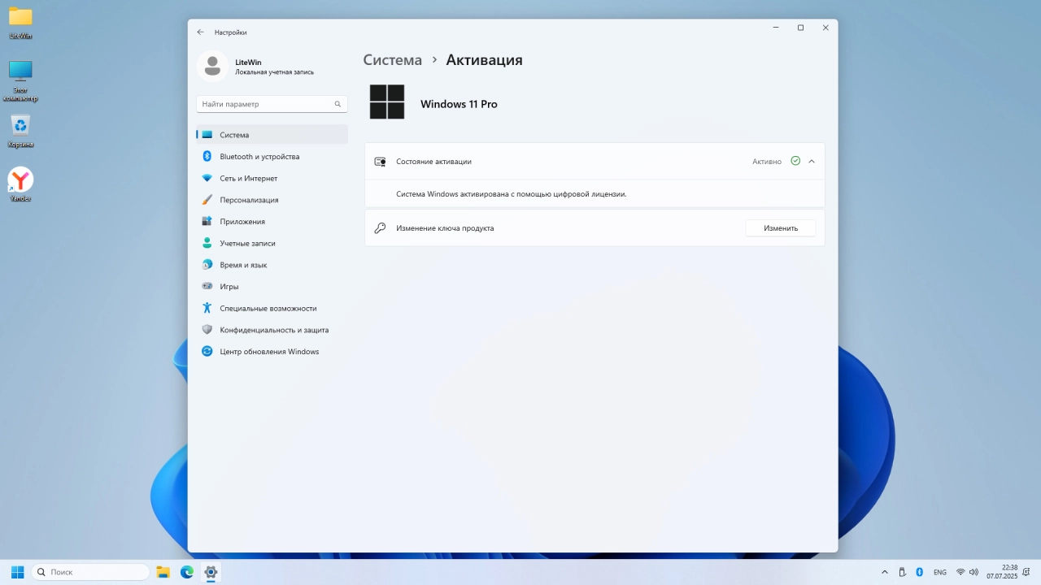Click the Изменить button
The image size is (1041, 585).
click(781, 228)
